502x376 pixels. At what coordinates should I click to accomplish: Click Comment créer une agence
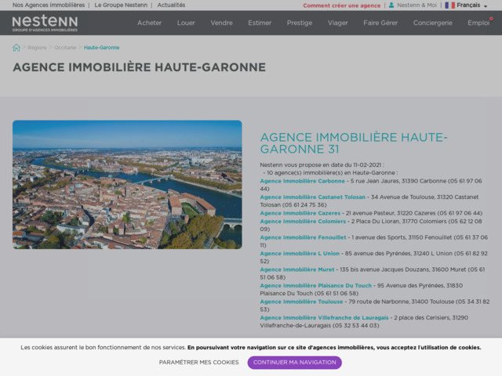342,5
